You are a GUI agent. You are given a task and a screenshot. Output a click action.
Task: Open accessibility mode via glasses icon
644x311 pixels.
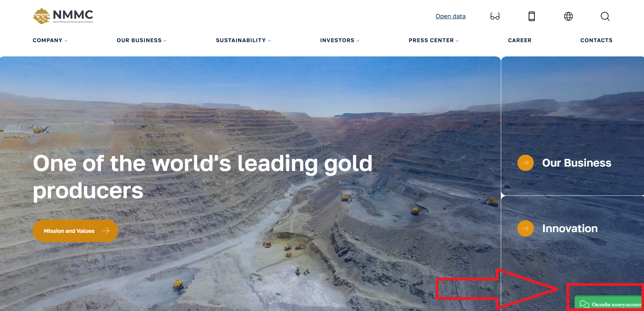495,16
